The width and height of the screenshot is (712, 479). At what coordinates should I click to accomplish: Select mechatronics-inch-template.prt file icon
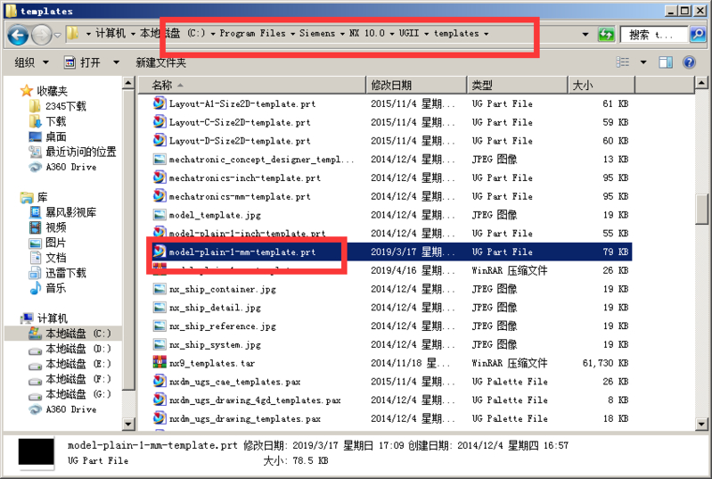[x=160, y=178]
